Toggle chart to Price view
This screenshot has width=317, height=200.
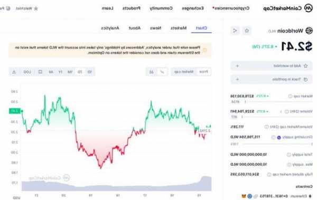pos(203,72)
